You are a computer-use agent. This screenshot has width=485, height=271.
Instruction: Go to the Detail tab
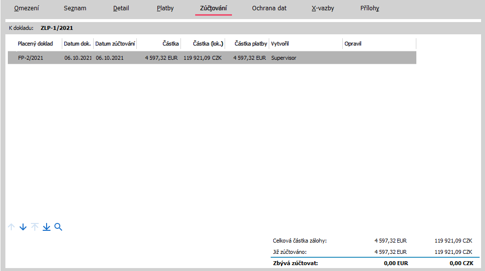click(x=121, y=8)
